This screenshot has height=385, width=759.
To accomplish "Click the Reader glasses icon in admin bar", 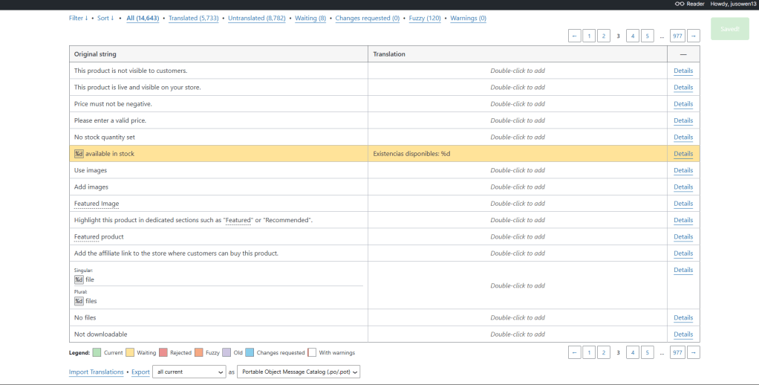I will 679,4.
